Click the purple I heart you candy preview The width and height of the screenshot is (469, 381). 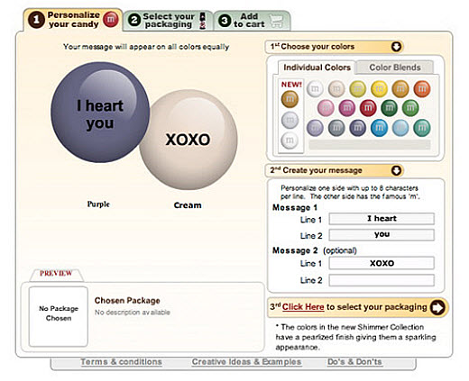pyautogui.click(x=100, y=113)
